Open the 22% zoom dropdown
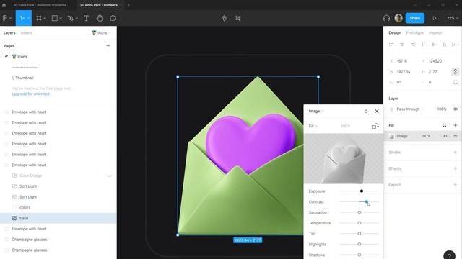Screen dimensions: 462x259 coord(453,18)
